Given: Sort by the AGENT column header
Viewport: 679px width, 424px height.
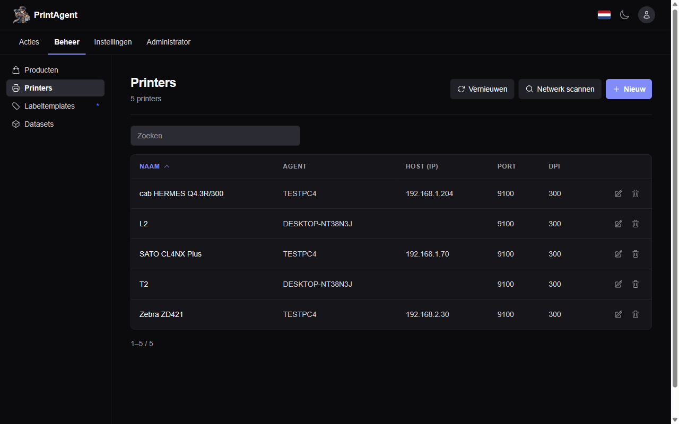Looking at the screenshot, I should point(294,166).
